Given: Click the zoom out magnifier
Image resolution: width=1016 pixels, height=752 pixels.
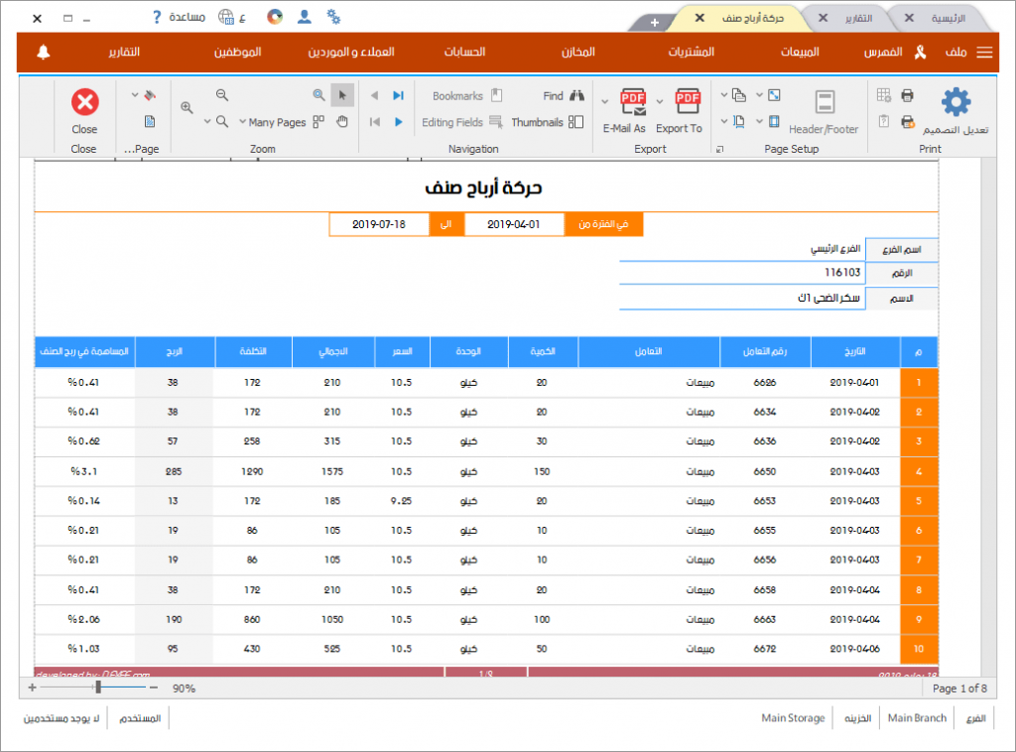Looking at the screenshot, I should [x=222, y=95].
